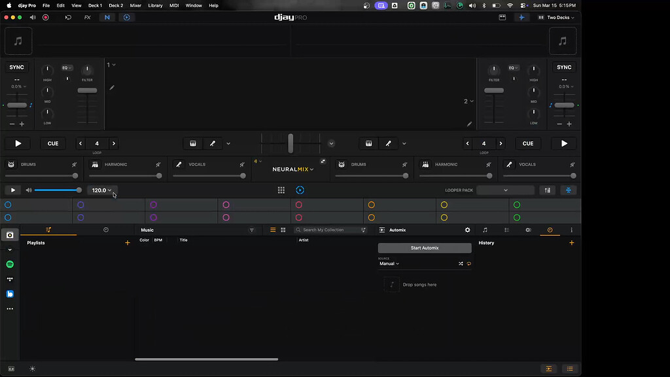Open Deck 1 EQ dropdown
Viewport: 670px width, 377px height.
click(67, 67)
